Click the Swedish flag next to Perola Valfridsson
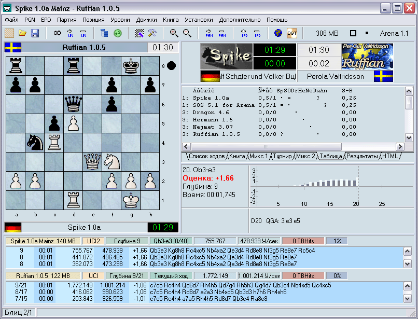Screen dimensions: 418x319 383,76
